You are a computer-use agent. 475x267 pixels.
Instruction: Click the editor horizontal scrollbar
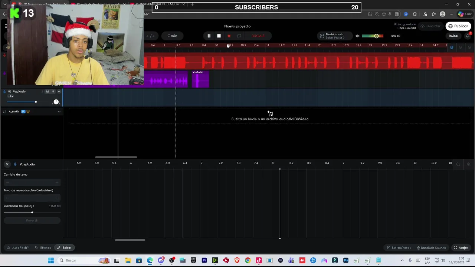(130, 240)
